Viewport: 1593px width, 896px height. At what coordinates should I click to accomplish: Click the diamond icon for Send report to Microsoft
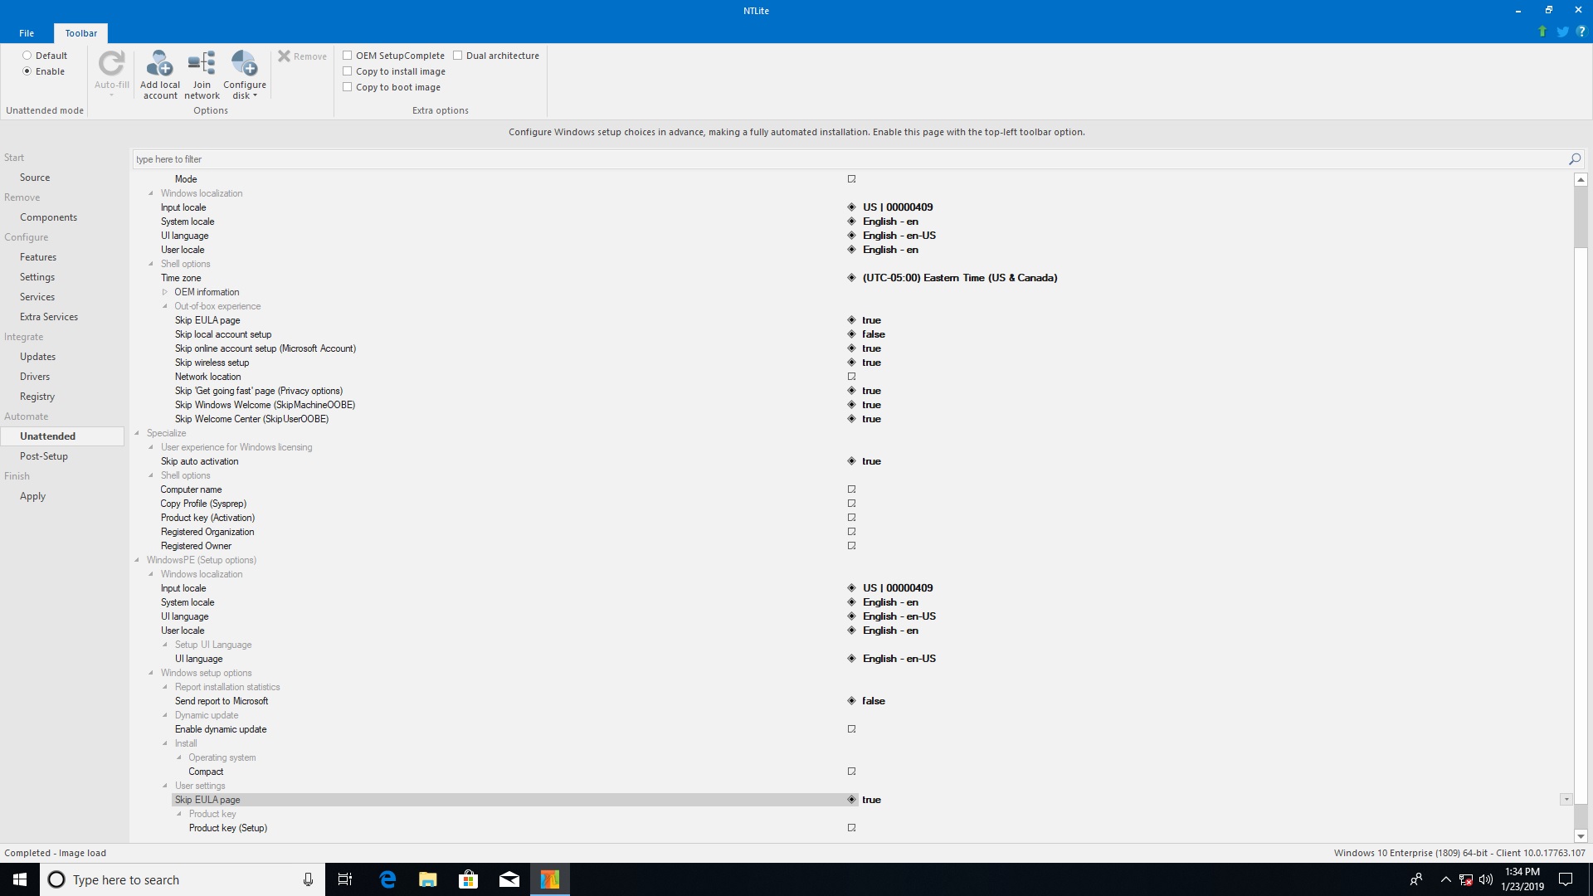(851, 701)
